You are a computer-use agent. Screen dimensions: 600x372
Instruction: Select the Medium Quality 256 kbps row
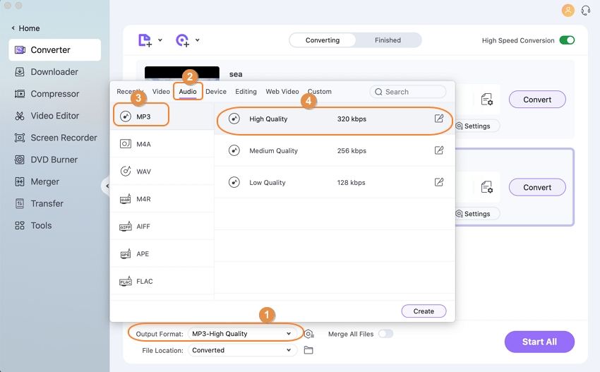coord(335,150)
